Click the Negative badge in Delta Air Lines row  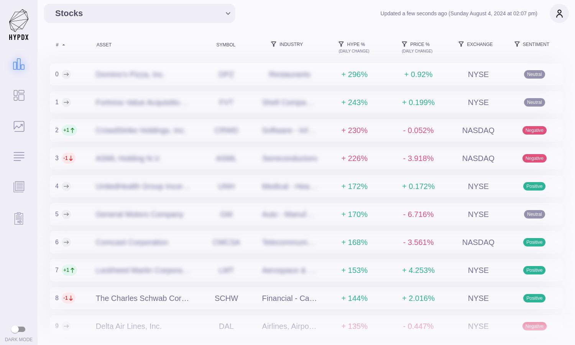coord(534,326)
